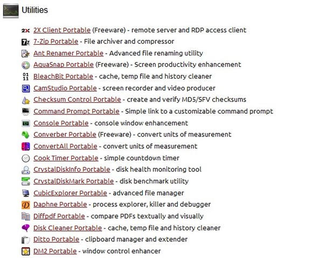The height and width of the screenshot is (258, 320).
Task: Follow the Checksum Control Portable link
Action: click(77, 99)
